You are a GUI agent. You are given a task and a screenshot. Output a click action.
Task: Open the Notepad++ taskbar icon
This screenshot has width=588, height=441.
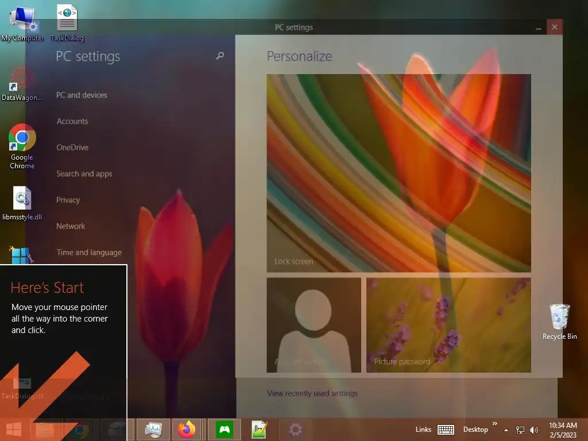(x=260, y=430)
